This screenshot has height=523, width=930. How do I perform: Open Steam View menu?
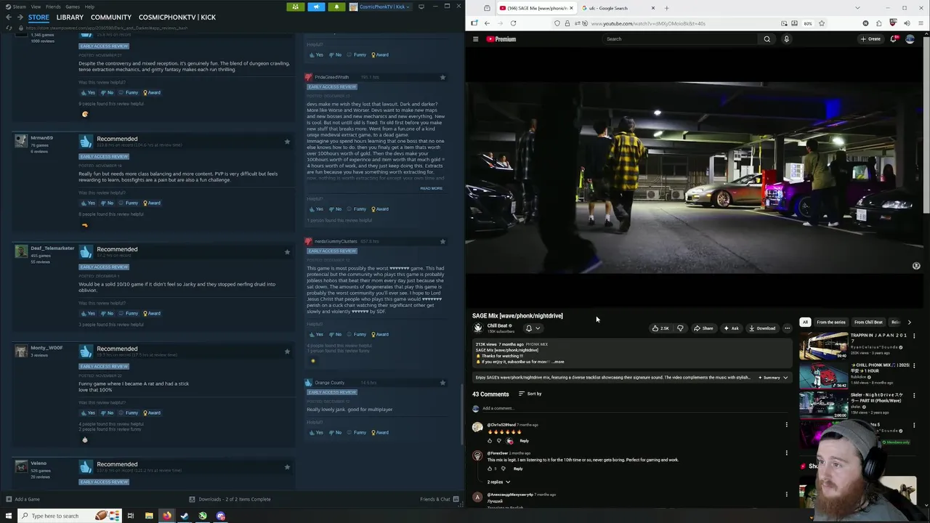pos(36,7)
